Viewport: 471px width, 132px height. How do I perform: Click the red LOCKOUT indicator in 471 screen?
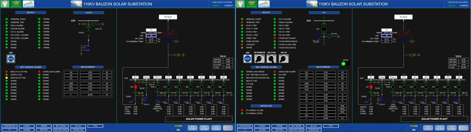pyautogui.click(x=242, y=45)
